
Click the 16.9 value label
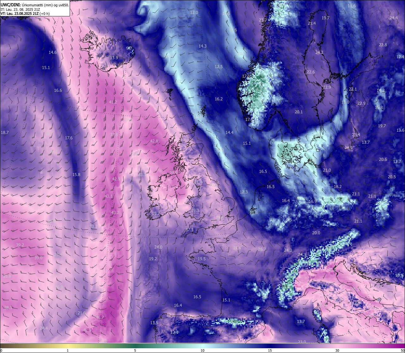tap(313, 201)
